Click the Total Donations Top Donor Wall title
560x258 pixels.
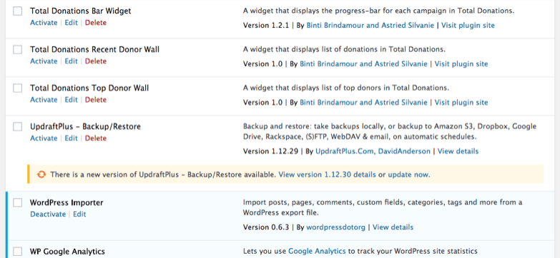pos(89,88)
